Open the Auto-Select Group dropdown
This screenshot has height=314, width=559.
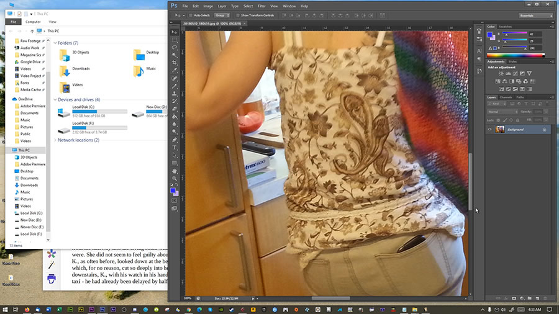(x=222, y=16)
